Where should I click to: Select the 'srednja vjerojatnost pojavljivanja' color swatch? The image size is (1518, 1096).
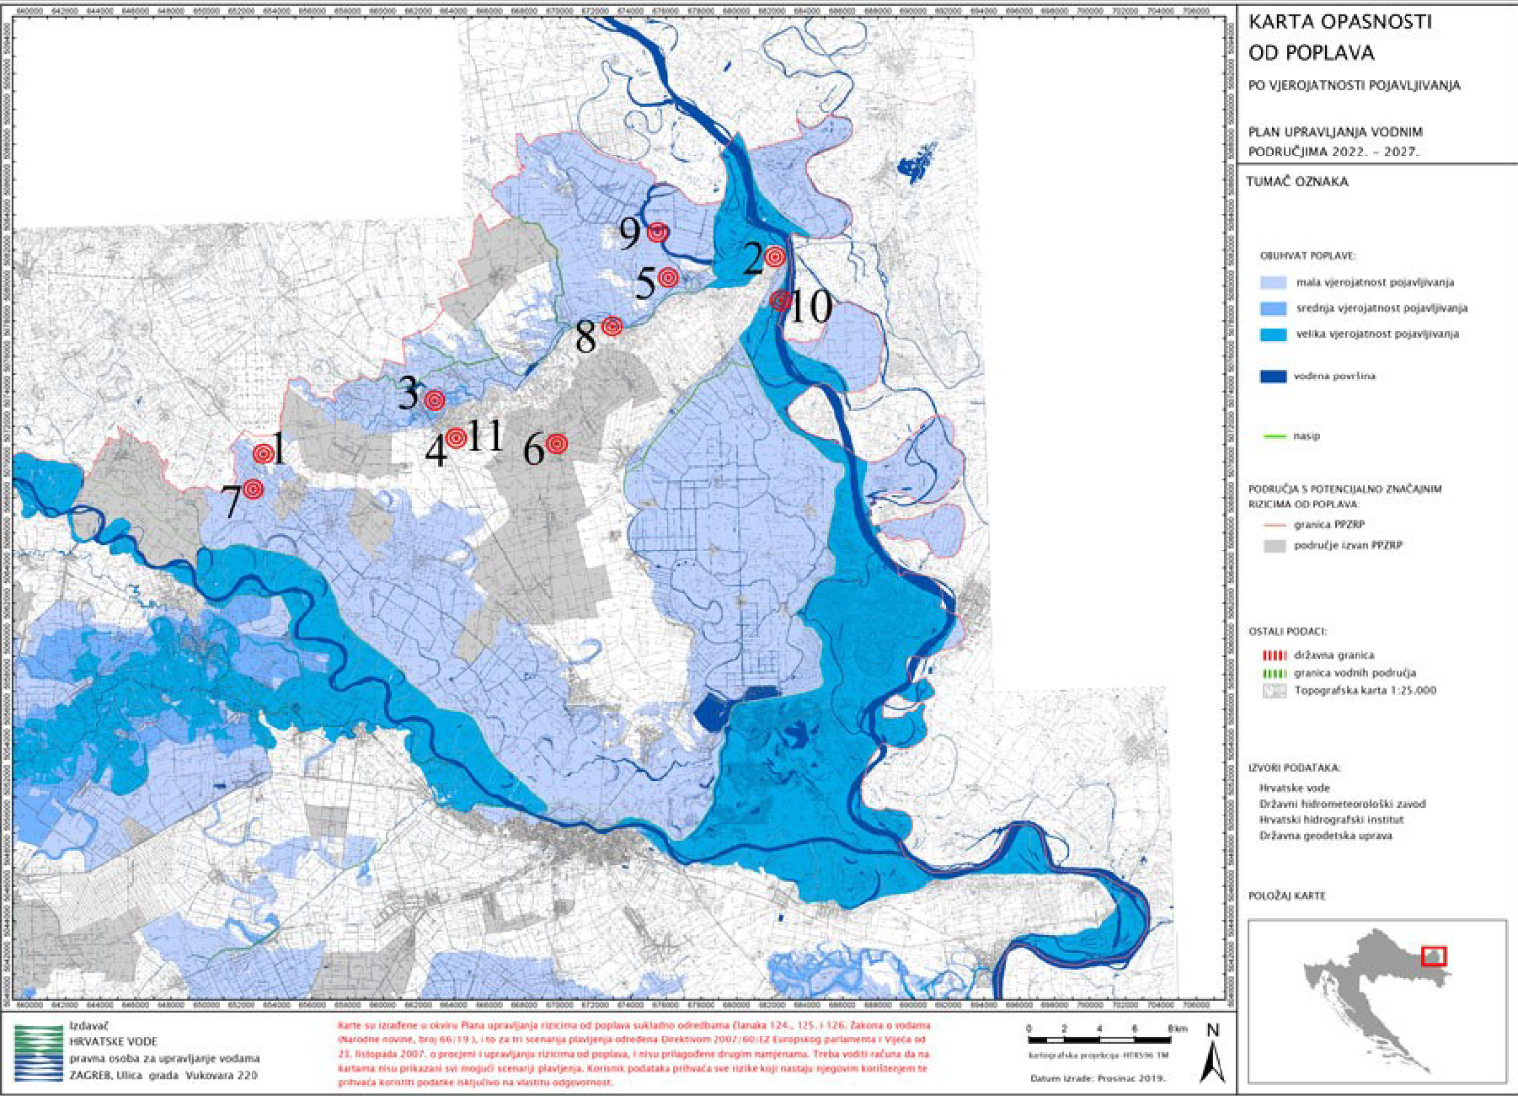[x=1273, y=308]
